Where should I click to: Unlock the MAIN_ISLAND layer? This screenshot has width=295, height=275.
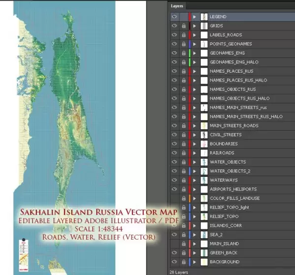coord(183,244)
